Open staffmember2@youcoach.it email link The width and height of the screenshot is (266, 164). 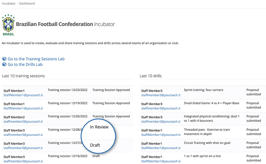(23, 122)
